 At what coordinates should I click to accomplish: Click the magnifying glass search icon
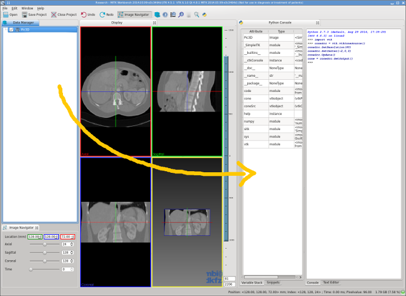pyautogui.click(x=197, y=14)
